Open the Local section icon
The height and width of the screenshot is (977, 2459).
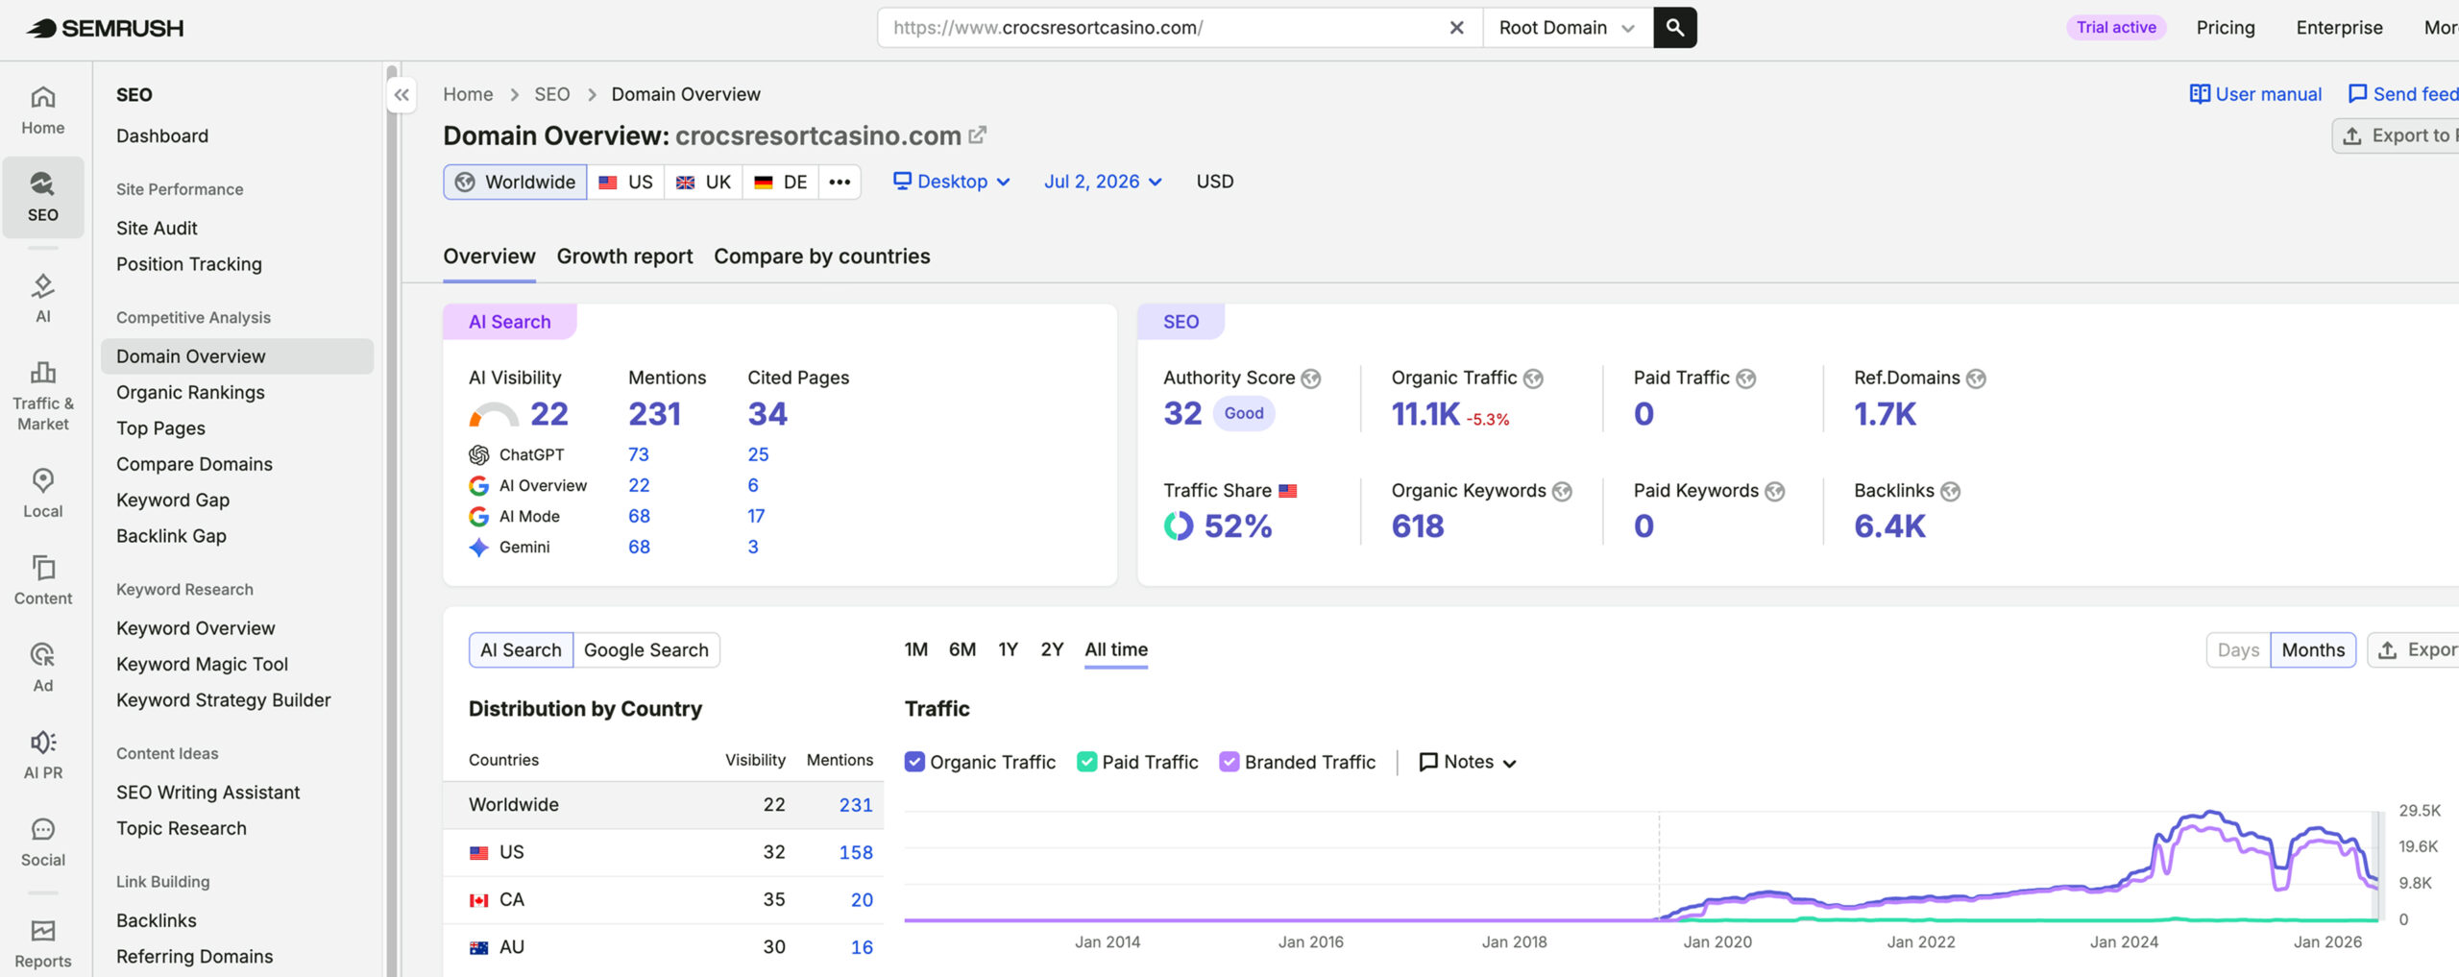click(43, 494)
